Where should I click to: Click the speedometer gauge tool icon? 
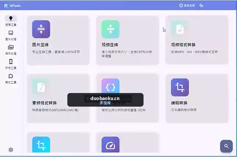pos(110,144)
